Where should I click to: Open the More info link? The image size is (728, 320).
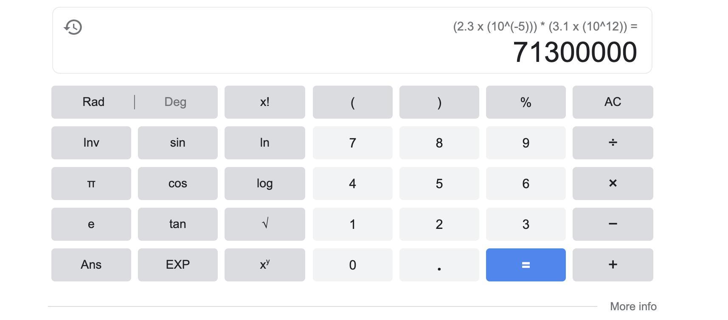pos(633,306)
